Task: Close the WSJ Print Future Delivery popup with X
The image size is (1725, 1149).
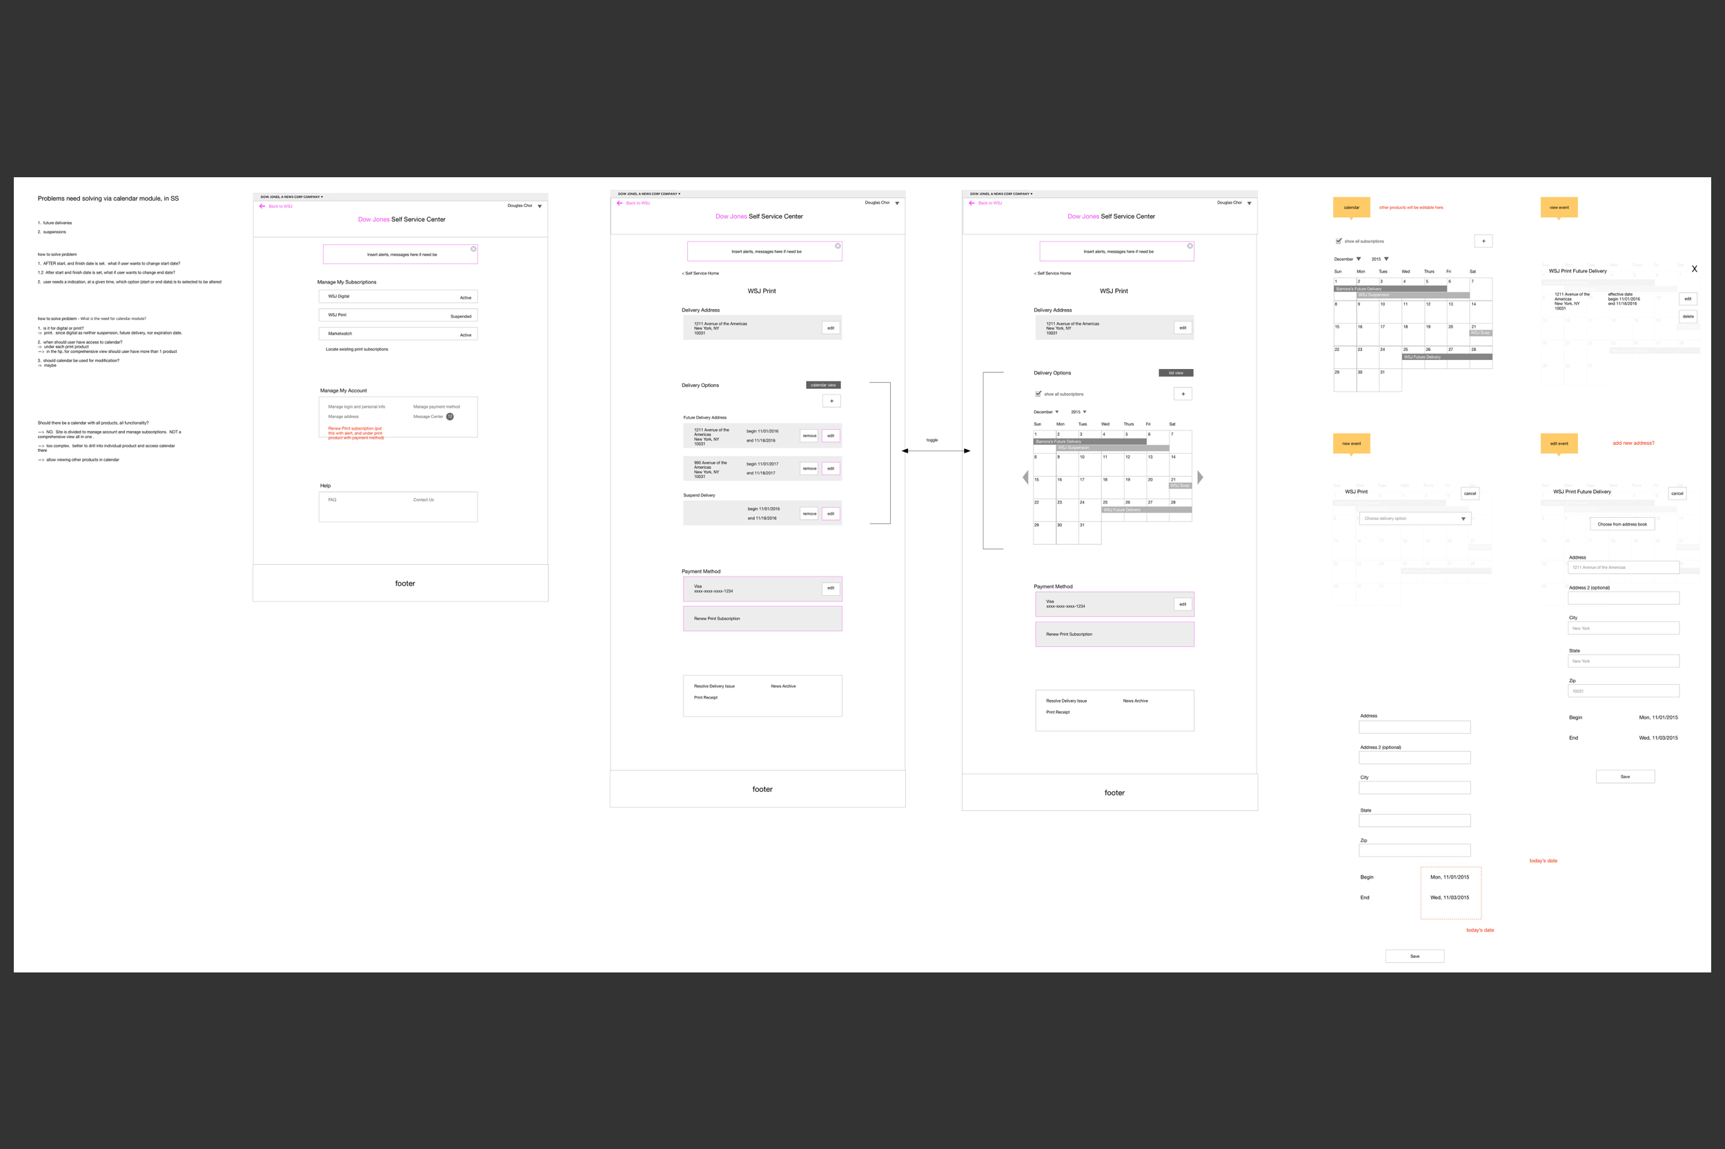Action: point(1693,269)
